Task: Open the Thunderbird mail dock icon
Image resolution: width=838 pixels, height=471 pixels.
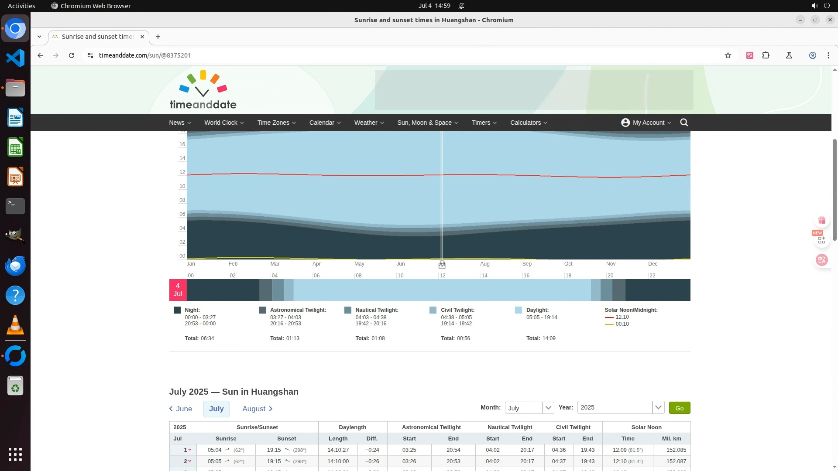Action: tap(15, 266)
